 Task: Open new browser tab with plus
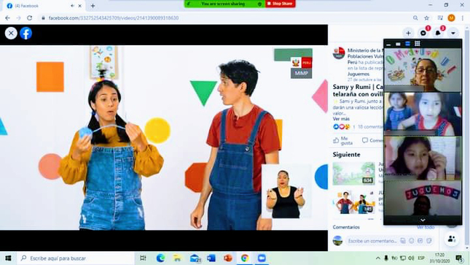93,6
